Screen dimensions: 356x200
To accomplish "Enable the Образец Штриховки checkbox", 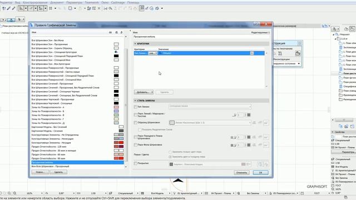I will 135,123.
